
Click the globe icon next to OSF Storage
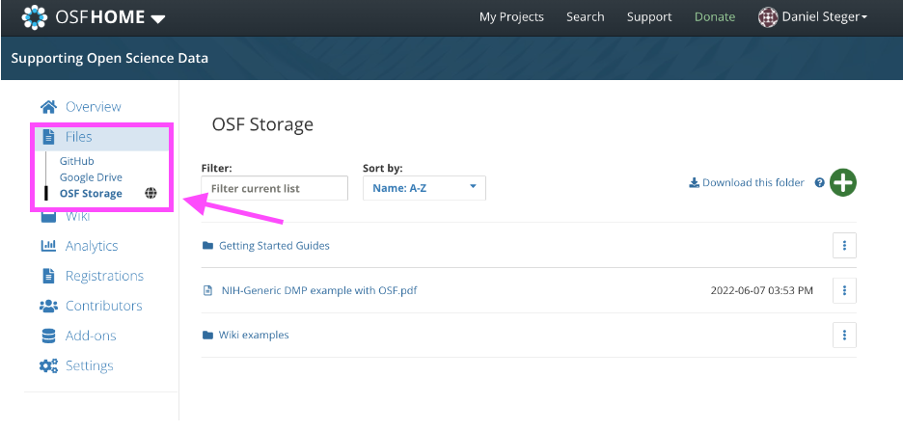coord(150,194)
